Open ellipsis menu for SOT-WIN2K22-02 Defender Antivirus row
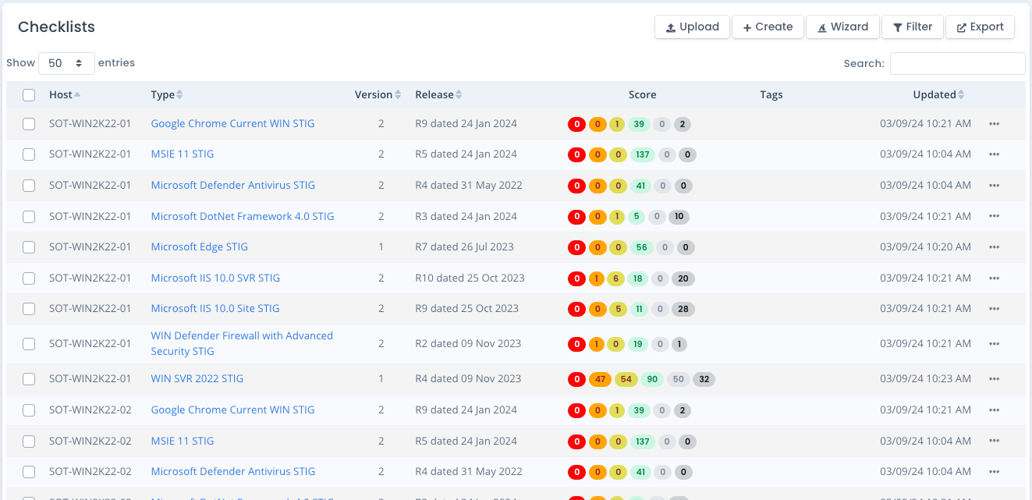This screenshot has width=1032, height=500. click(994, 472)
